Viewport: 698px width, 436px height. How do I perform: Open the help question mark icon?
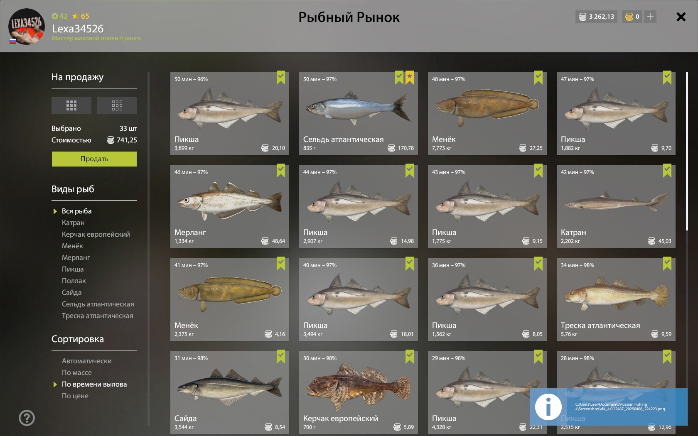point(27,418)
